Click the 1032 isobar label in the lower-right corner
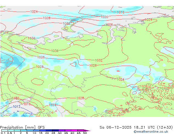 coord(159,108)
